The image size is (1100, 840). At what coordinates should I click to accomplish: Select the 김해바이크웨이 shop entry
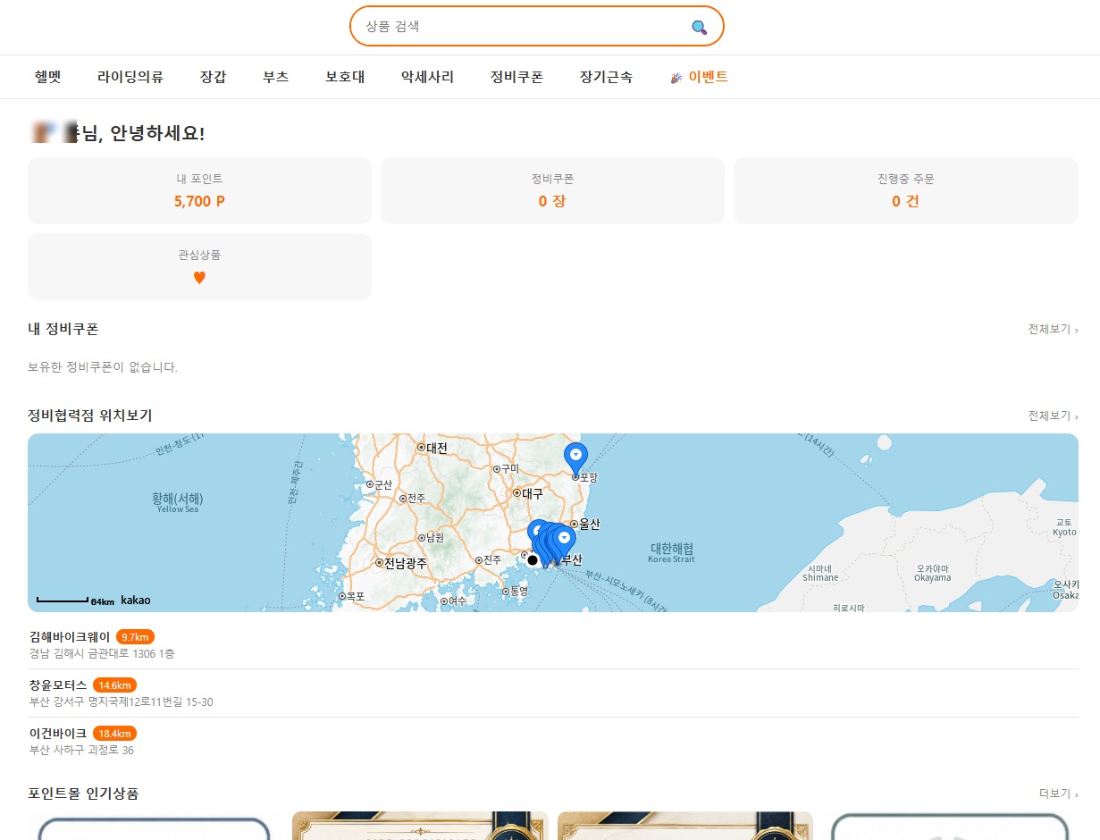coord(553,644)
